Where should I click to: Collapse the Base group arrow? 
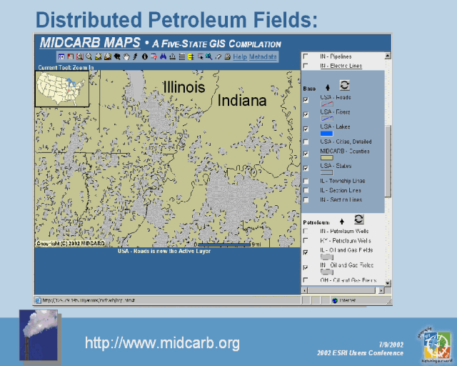coord(328,87)
